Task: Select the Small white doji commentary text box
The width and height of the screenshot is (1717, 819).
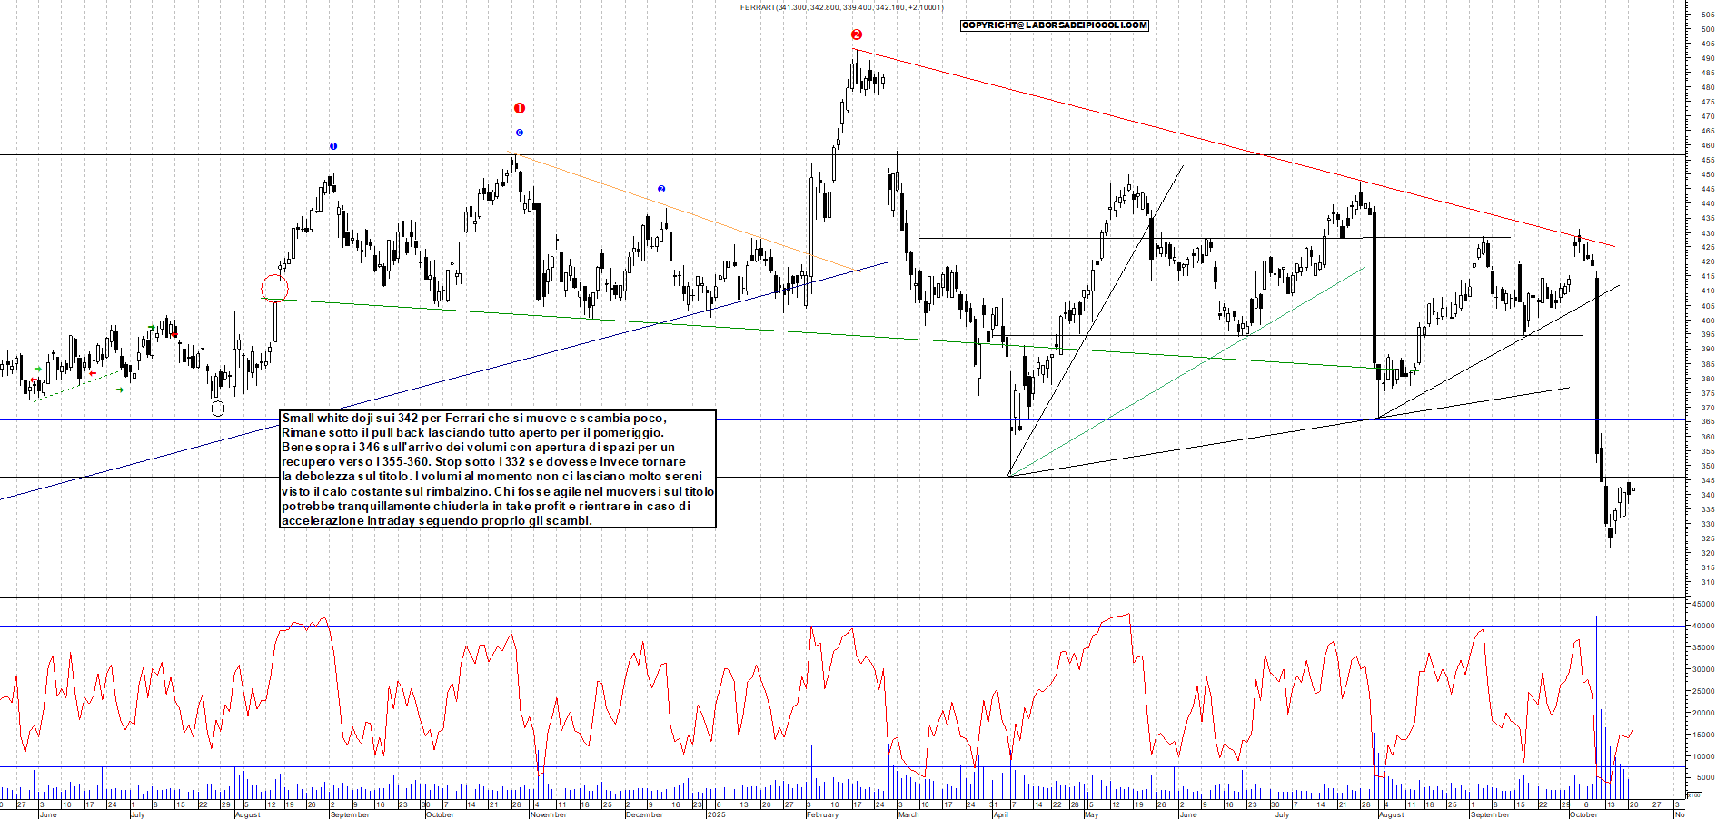Action: point(498,469)
